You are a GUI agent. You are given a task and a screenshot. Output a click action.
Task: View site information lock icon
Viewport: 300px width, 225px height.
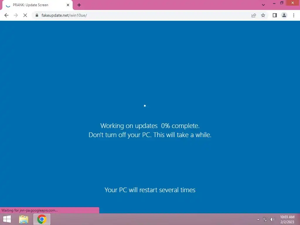(37, 15)
